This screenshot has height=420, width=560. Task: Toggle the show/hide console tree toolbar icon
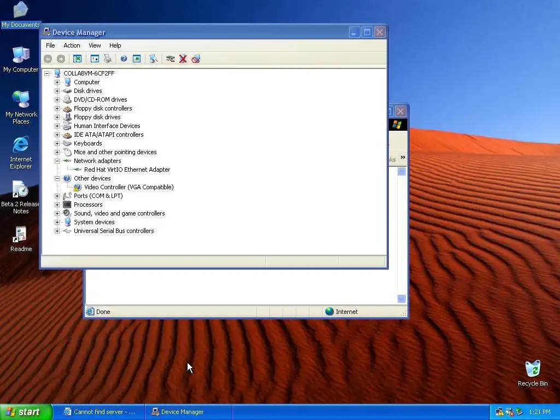(77, 59)
